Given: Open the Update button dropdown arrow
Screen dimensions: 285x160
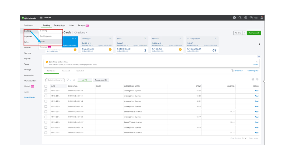Looking at the screenshot, I should (x=244, y=33).
